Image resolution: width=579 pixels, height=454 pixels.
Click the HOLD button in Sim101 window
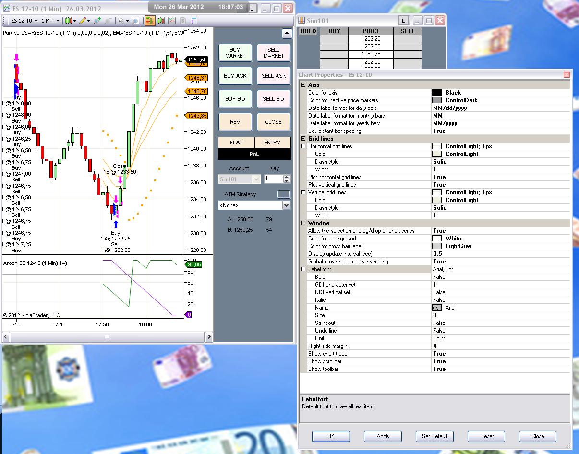tap(308, 31)
